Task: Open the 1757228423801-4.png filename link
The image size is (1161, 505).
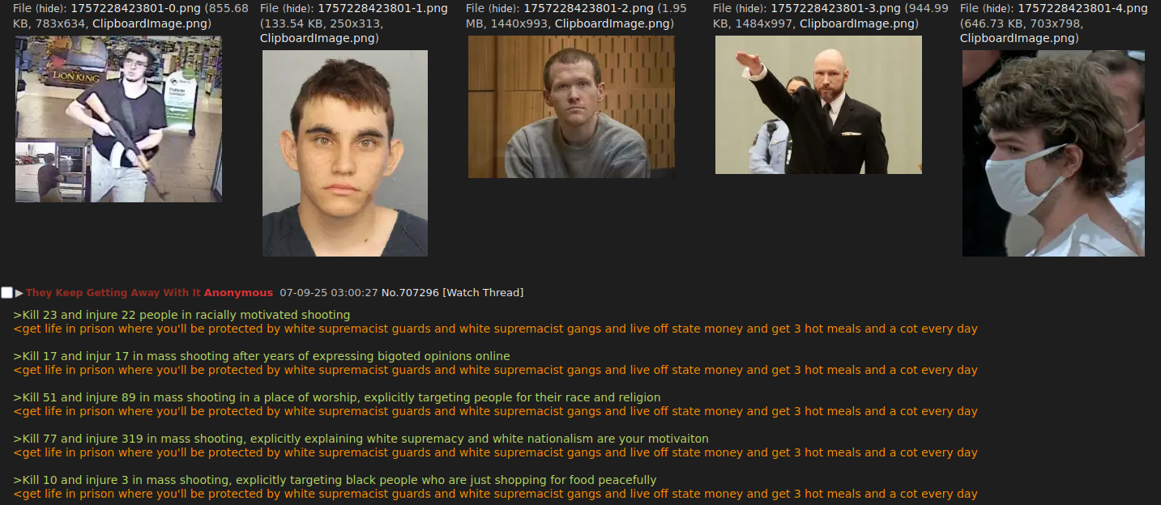Action: pos(1082,8)
